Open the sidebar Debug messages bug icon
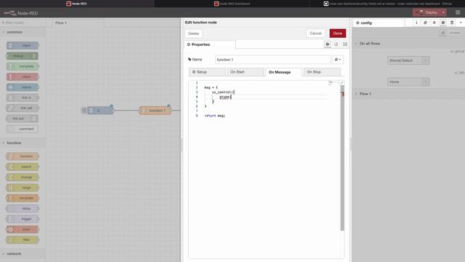 coord(434,23)
